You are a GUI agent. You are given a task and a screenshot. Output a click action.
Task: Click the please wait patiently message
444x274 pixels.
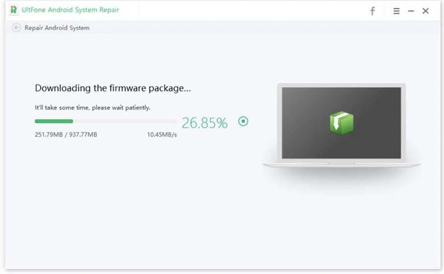[92, 108]
